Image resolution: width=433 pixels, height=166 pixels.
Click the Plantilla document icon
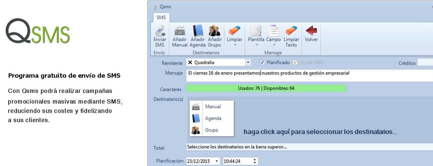click(256, 31)
